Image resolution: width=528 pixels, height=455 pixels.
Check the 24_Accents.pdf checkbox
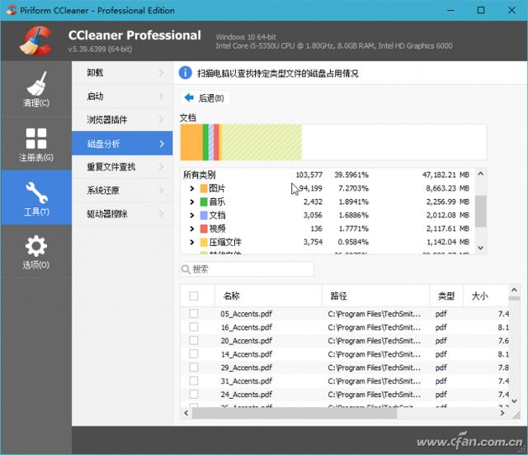194,395
